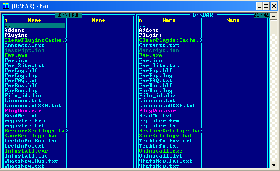Select FarEng.hlf in the right panel

[x=156, y=70]
